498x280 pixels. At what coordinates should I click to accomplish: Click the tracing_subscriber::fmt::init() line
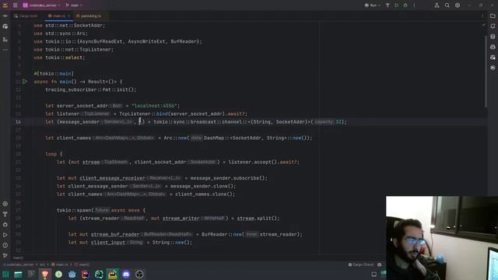[x=91, y=90]
